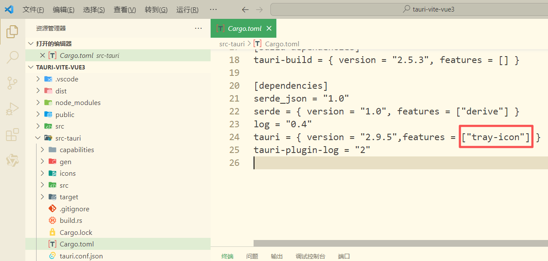Open the Extensions activity bar icon

[12, 135]
